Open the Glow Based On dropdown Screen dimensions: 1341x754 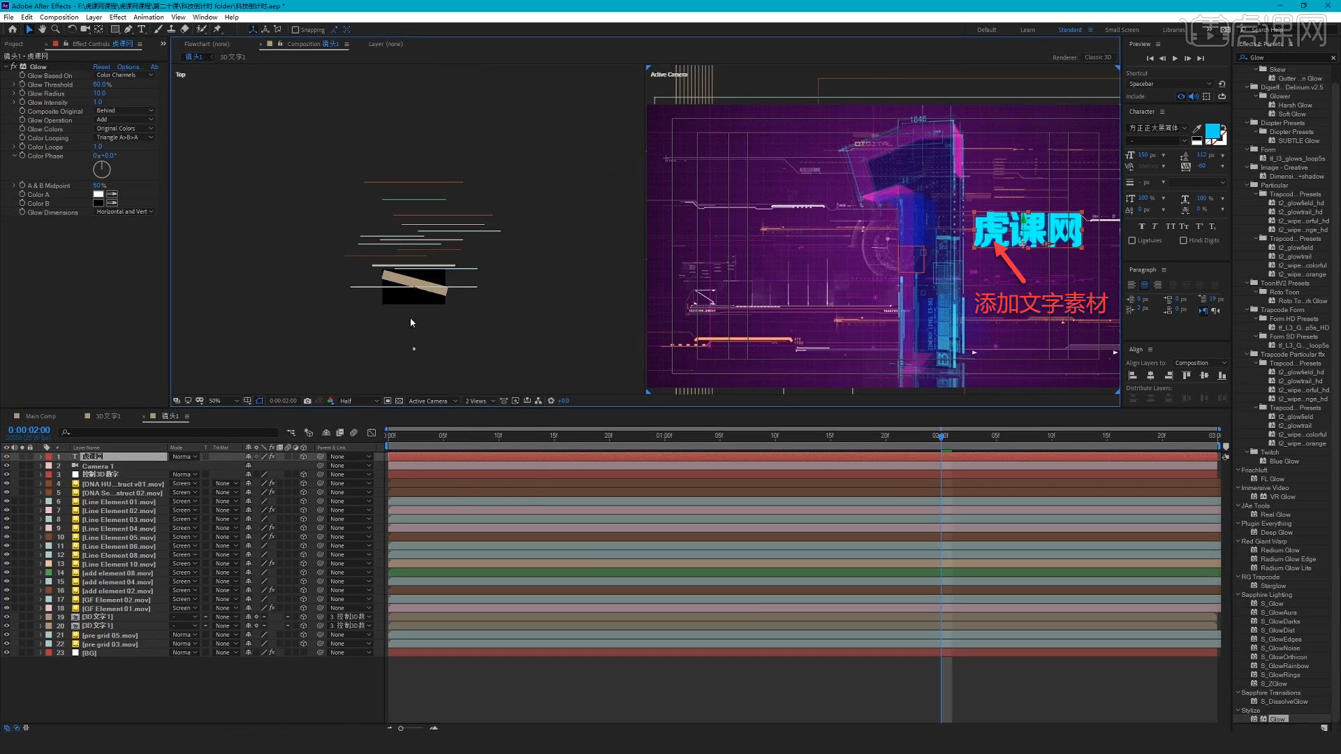[x=124, y=75]
